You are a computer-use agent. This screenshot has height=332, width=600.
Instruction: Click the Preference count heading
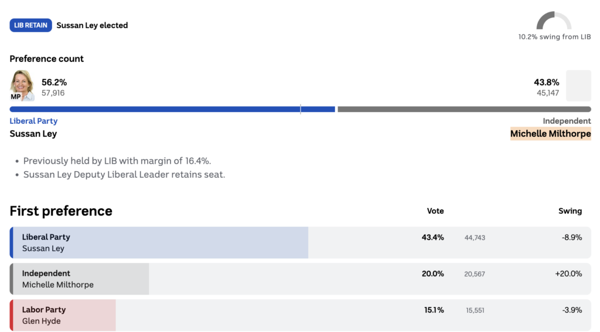coord(47,58)
